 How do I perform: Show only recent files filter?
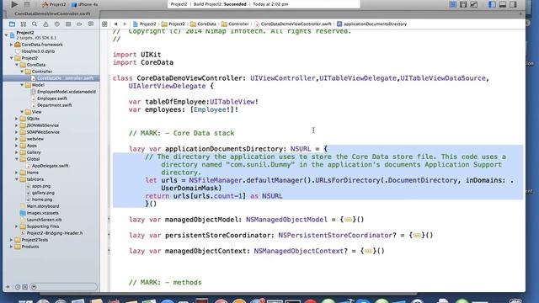point(18,287)
